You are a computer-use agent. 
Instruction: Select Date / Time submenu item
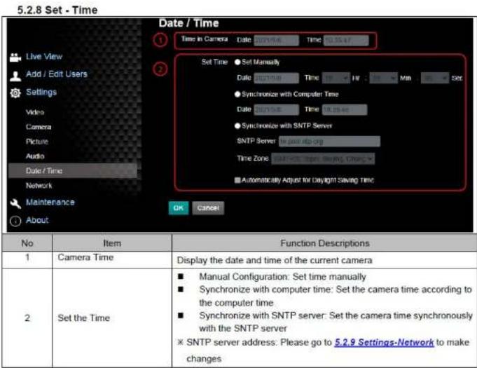click(73, 171)
